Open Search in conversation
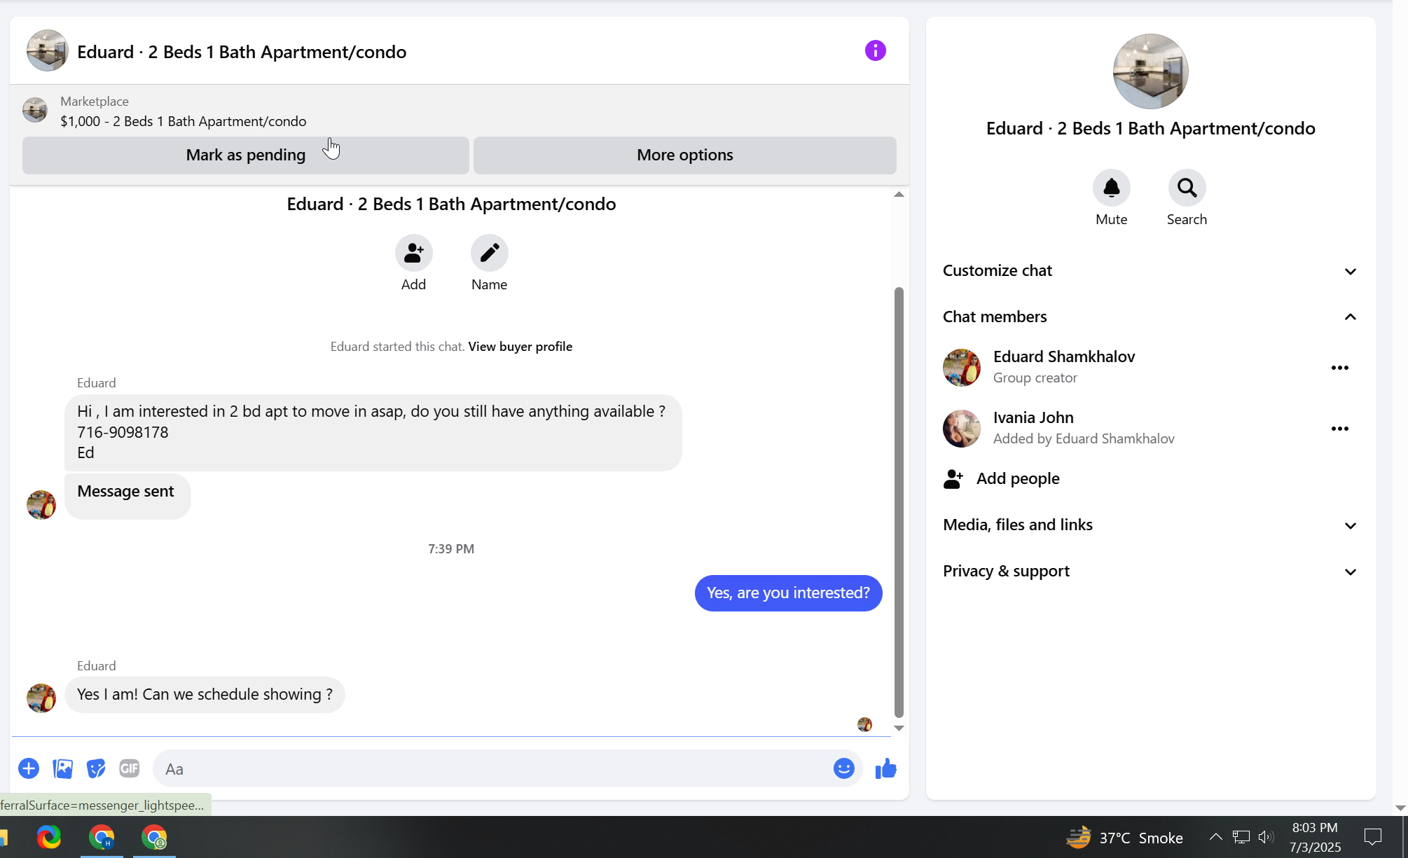1408x858 pixels. (1187, 188)
